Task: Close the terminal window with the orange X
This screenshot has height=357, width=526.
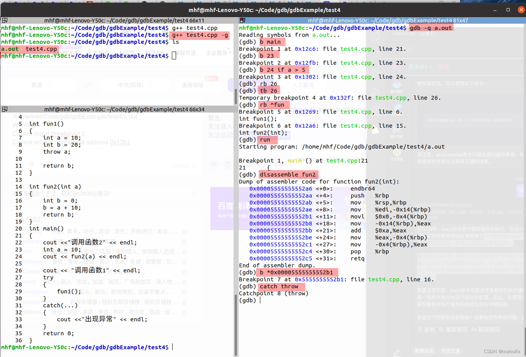Action: point(521,10)
